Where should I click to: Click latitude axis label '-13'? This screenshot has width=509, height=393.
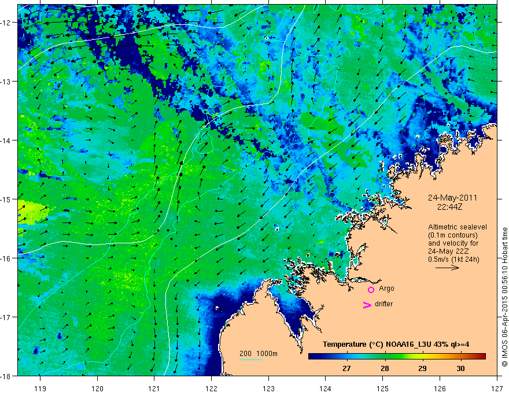6,81
